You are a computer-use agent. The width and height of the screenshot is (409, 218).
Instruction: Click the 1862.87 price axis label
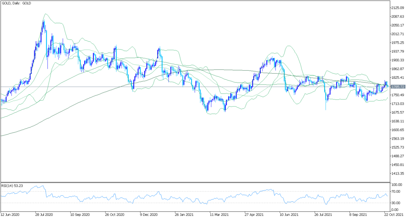397,69
